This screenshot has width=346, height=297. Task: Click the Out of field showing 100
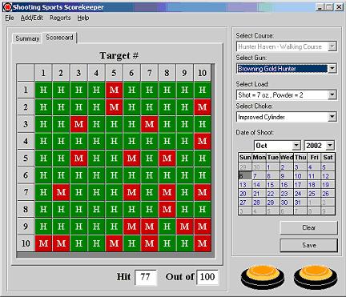coord(207,277)
